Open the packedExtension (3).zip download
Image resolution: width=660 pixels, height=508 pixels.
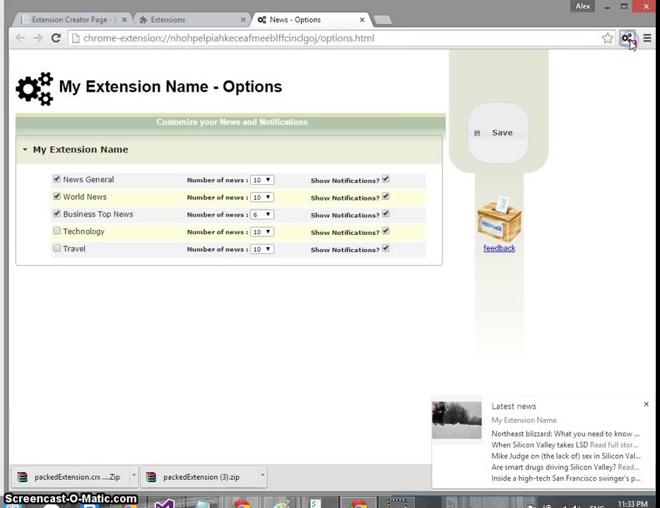tap(199, 477)
